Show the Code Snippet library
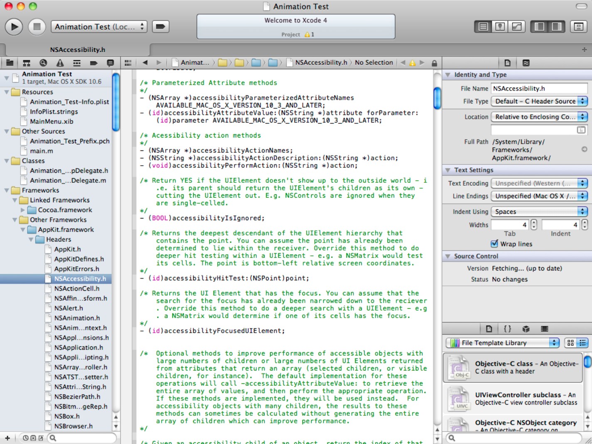 pyautogui.click(x=507, y=329)
